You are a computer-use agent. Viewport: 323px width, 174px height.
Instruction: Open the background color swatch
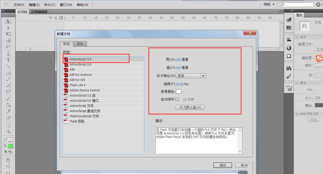tap(179, 92)
